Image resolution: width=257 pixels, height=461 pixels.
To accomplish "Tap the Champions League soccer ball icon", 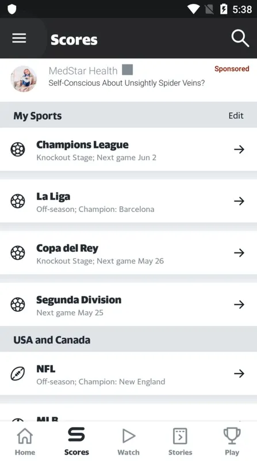I will tap(18, 149).
